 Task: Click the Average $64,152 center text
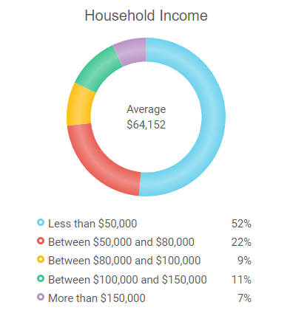(x=146, y=117)
